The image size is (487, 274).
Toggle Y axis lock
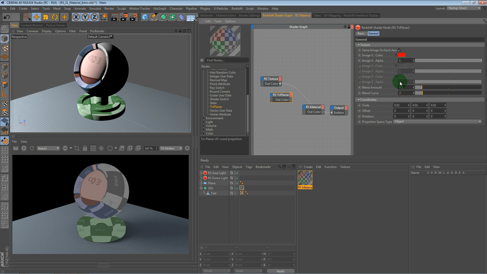[x=85, y=17]
